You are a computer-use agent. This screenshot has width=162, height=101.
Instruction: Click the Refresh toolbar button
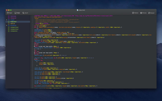[135, 13]
